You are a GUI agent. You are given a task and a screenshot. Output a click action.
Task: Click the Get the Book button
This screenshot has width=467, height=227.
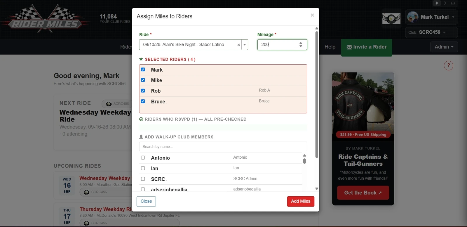(363, 193)
